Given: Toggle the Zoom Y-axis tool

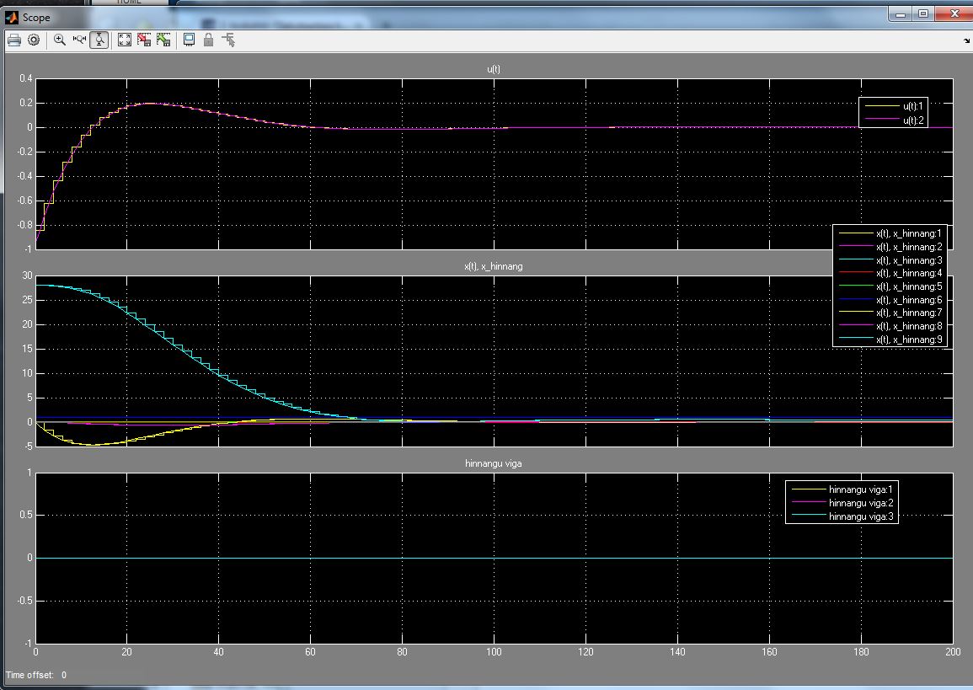Looking at the screenshot, I should (99, 40).
